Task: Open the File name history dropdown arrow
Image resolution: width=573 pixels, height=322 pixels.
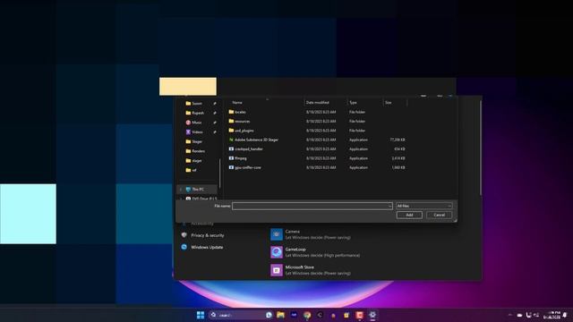Action: (x=390, y=206)
